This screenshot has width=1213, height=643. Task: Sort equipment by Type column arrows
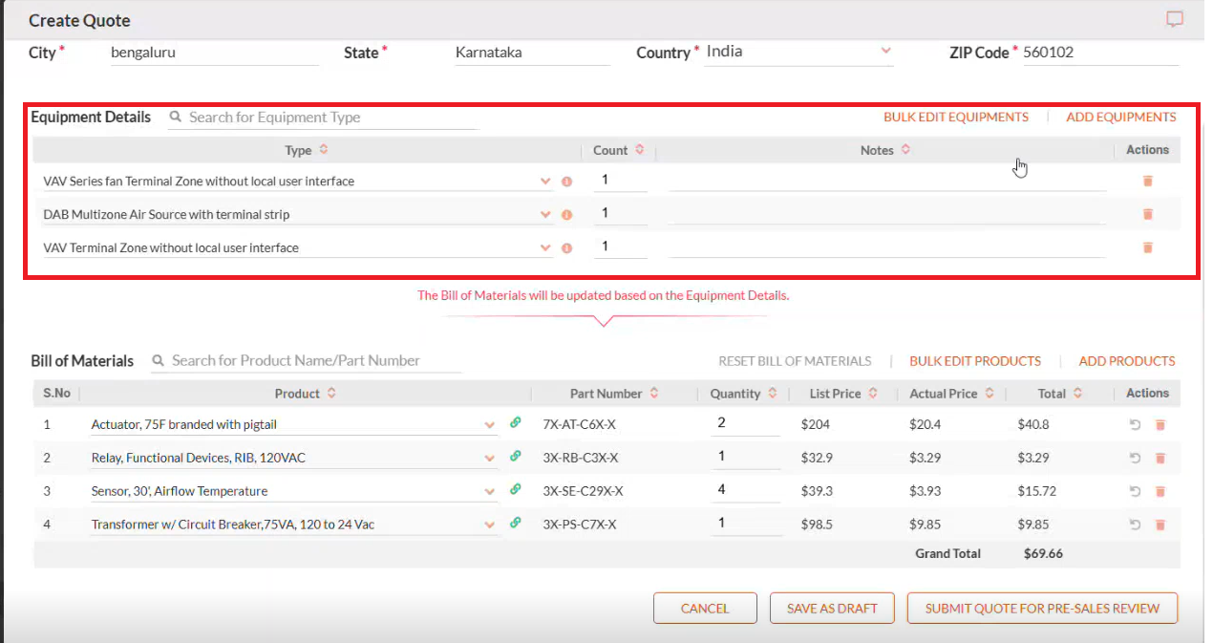coord(324,150)
